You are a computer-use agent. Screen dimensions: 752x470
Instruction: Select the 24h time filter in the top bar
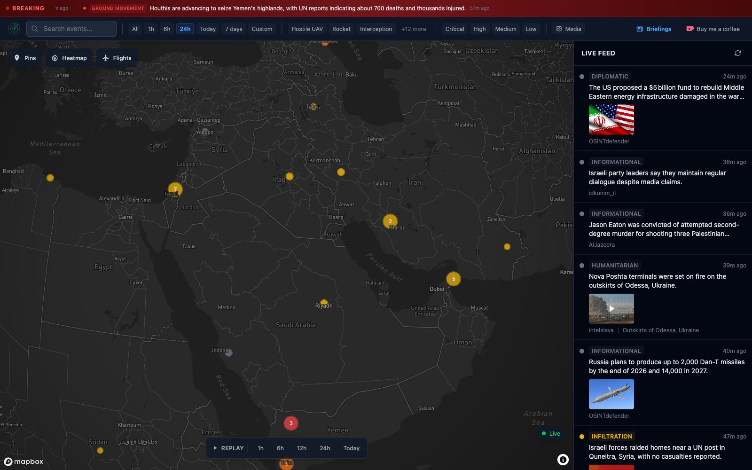[x=185, y=29]
